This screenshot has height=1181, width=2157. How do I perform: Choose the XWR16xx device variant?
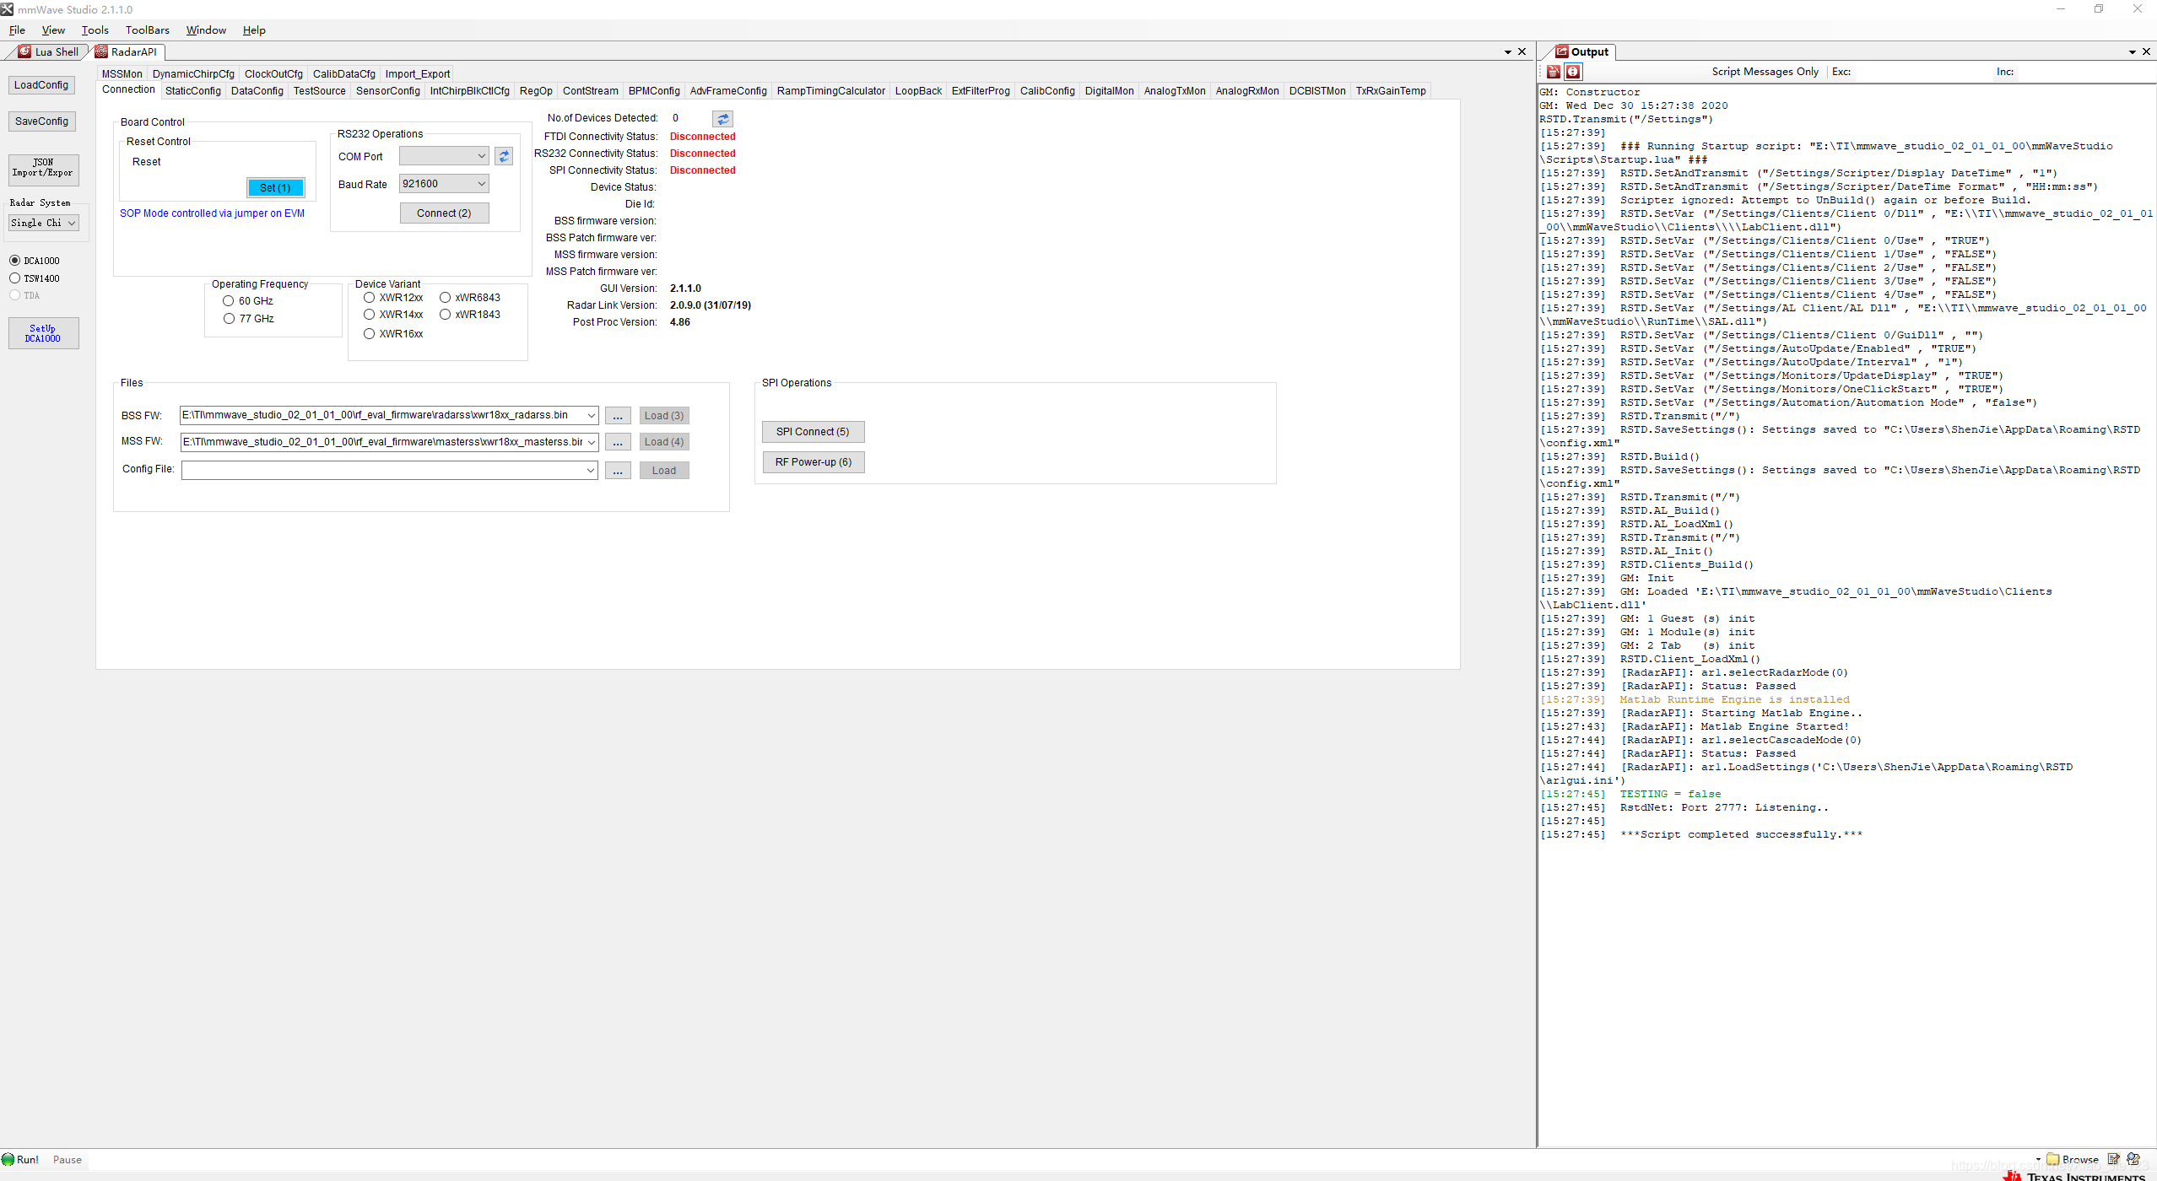[x=370, y=334]
